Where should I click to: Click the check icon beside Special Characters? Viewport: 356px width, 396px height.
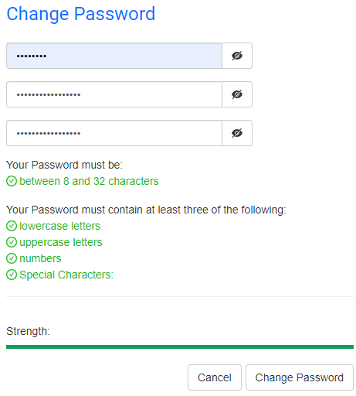tap(12, 275)
